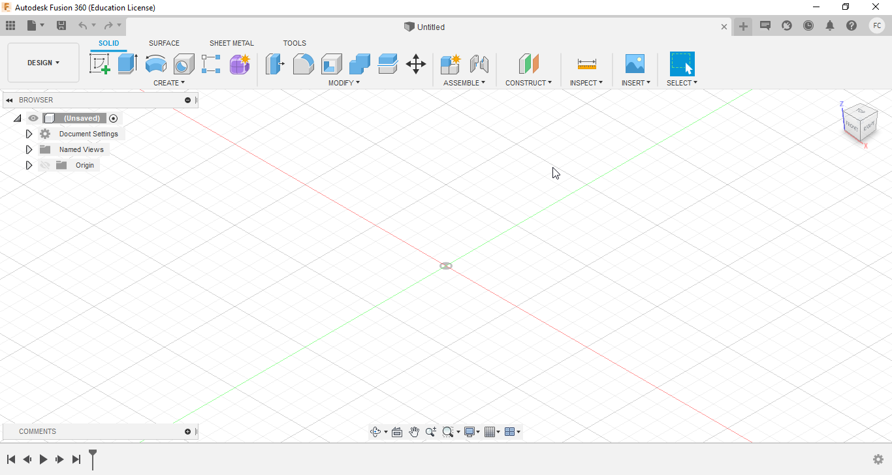This screenshot has width=892, height=475.
Task: Select the Offset Plane construct tool
Action: (529, 64)
